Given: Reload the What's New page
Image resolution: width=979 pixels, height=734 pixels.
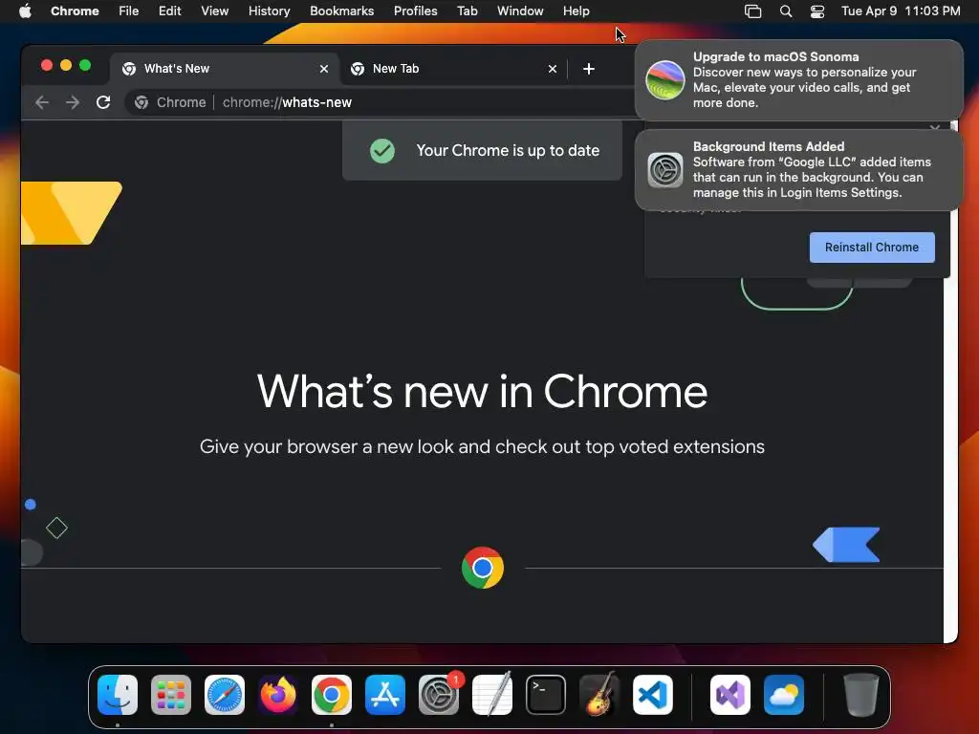Looking at the screenshot, I should point(103,102).
